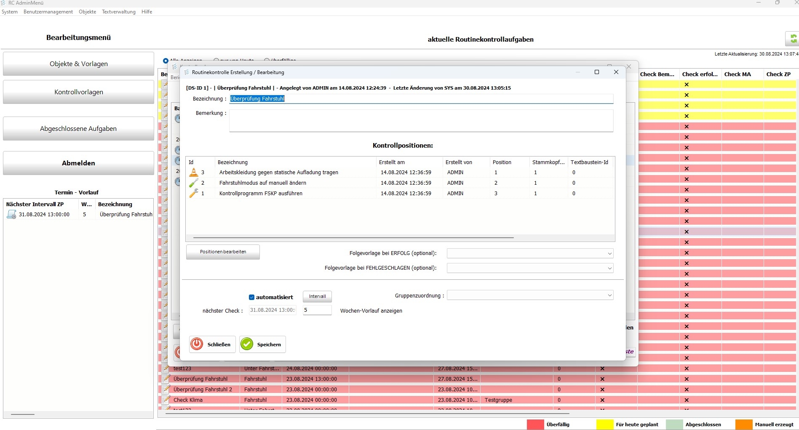The image size is (799, 430).
Task: Click the Textbaustein-Id column header
Action: tap(591, 162)
